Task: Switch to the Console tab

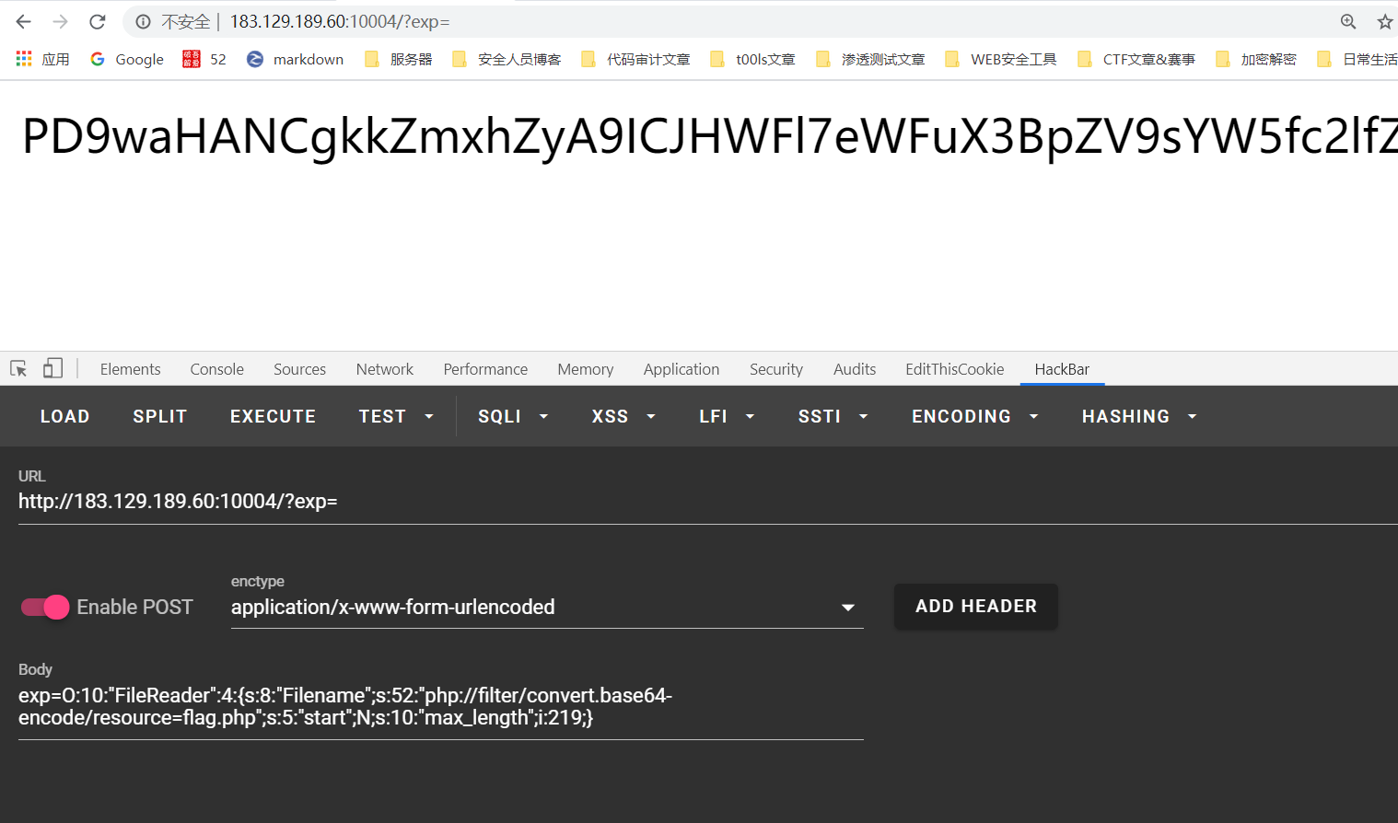Action: point(216,369)
